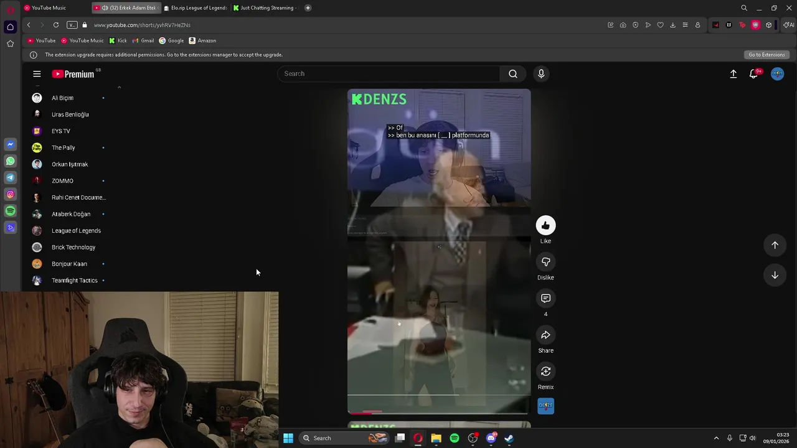The width and height of the screenshot is (797, 448).
Task: Switch to the Elo.rip League of Legends tab
Action: 196,7
